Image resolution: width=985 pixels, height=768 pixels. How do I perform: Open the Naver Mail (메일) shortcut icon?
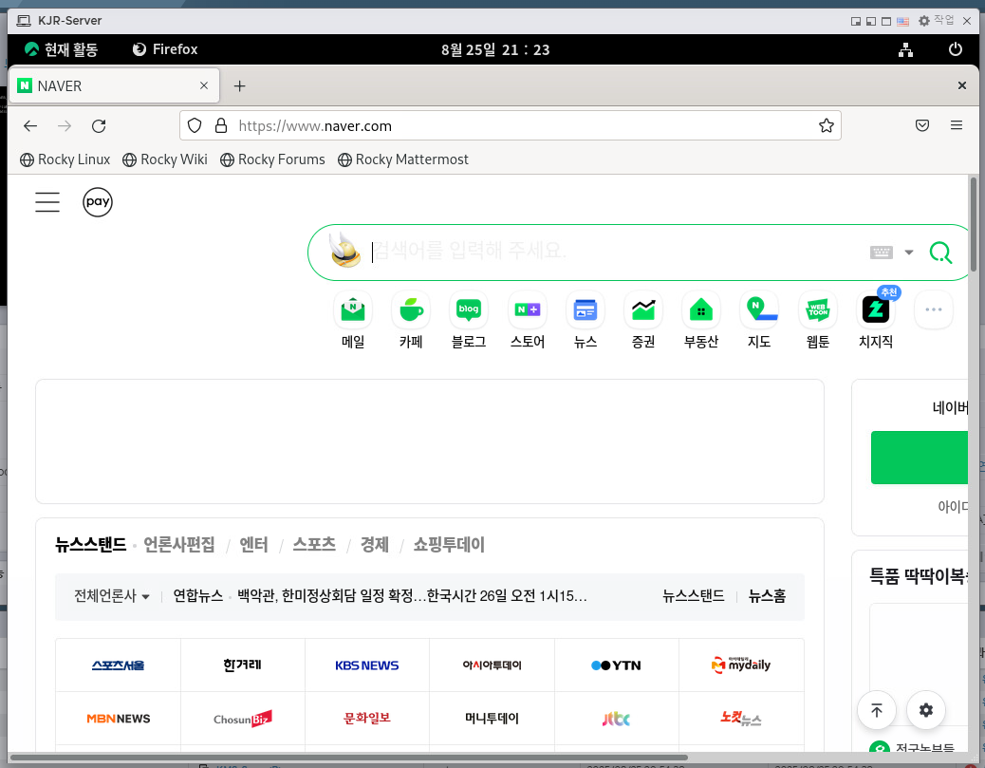(x=353, y=309)
